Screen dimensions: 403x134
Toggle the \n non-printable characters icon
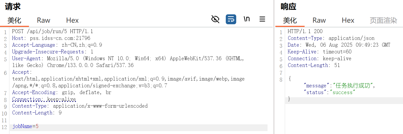[x=247, y=19]
